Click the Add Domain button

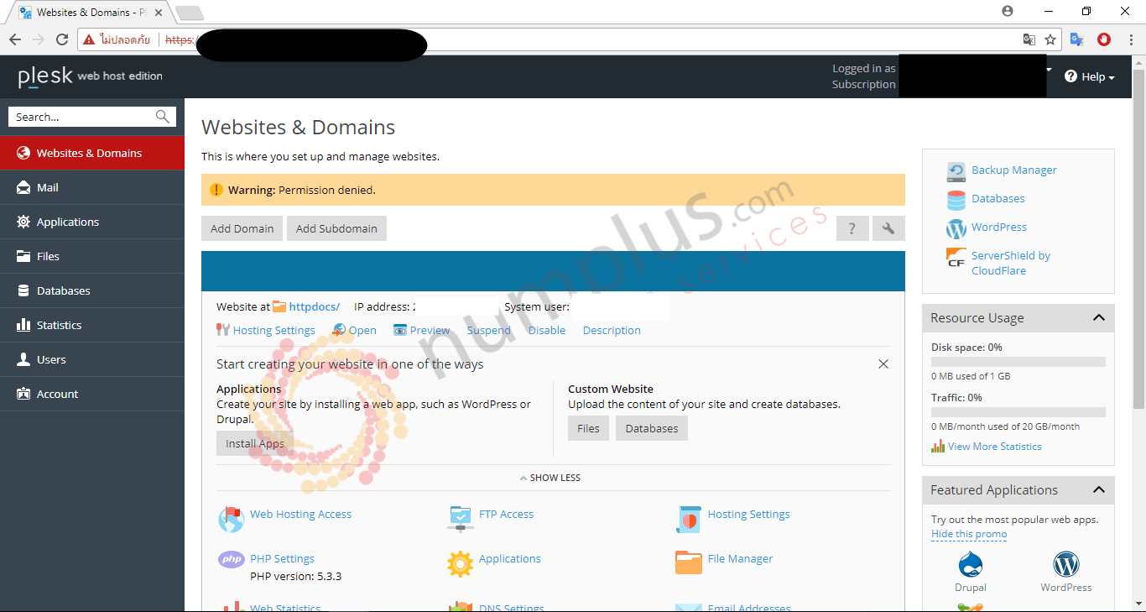coord(242,228)
